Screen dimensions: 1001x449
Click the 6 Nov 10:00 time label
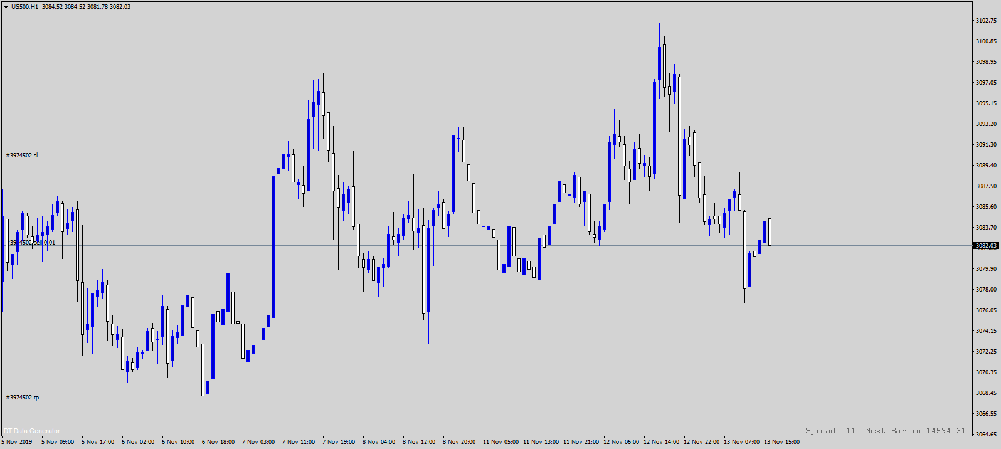click(178, 442)
